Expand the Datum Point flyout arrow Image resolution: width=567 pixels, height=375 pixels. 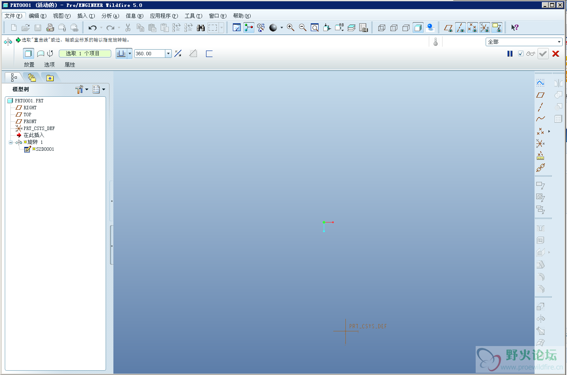549,131
